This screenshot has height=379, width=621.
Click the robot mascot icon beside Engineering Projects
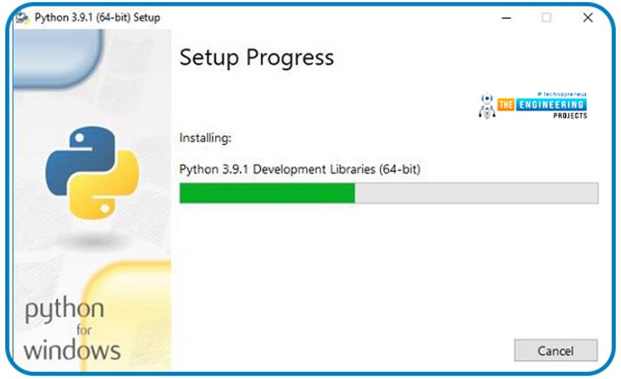point(486,106)
